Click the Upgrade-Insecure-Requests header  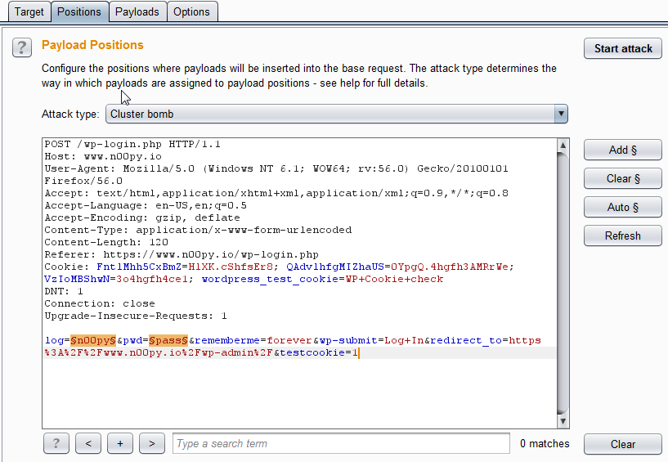tap(136, 316)
